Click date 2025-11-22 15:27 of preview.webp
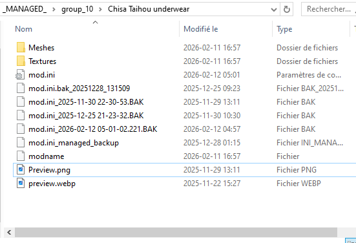Screen dimensions: 356x243 (212, 184)
